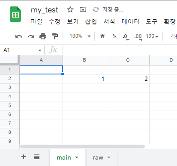This screenshot has height=166, width=177.
Task: Move the document using folder icon
Action: pos(83,9)
